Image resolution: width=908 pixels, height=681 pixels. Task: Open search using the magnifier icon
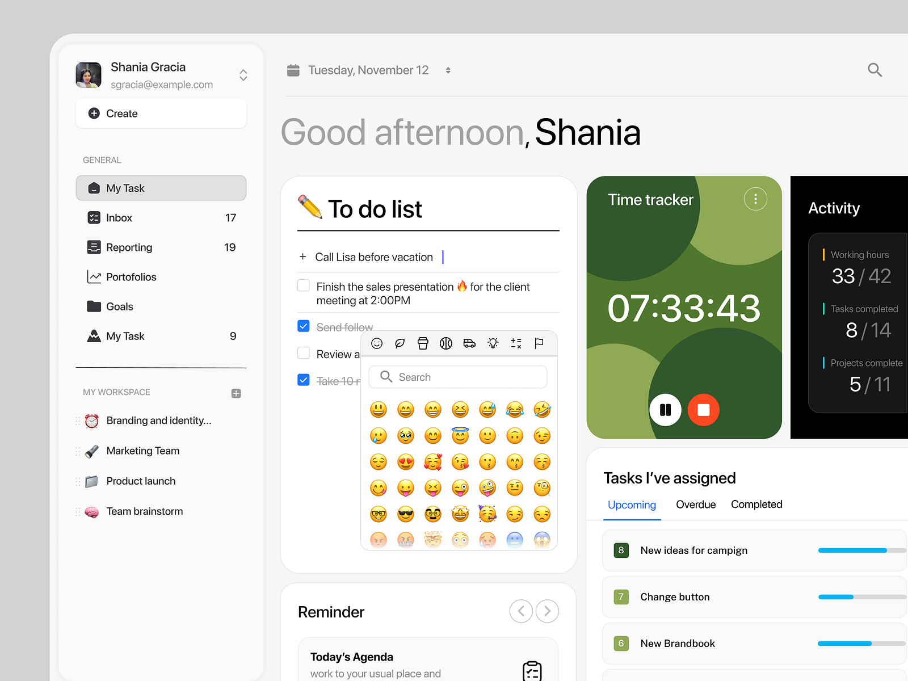pos(875,70)
